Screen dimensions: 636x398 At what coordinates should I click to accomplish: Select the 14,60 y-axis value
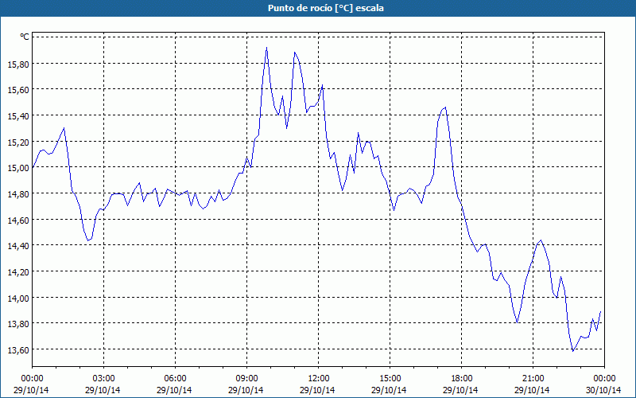pyautogui.click(x=18, y=220)
